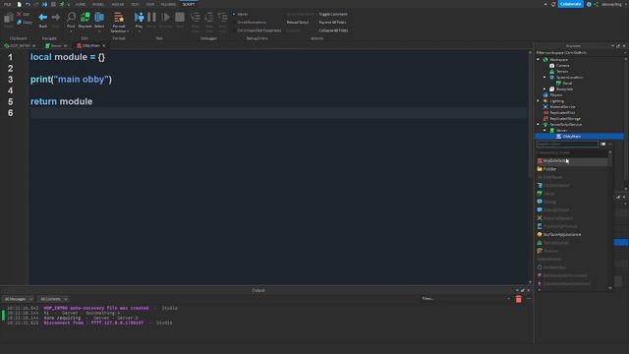Screen dimensions: 629x354
Task: Start playtest with the Play button
Action: 140,17
